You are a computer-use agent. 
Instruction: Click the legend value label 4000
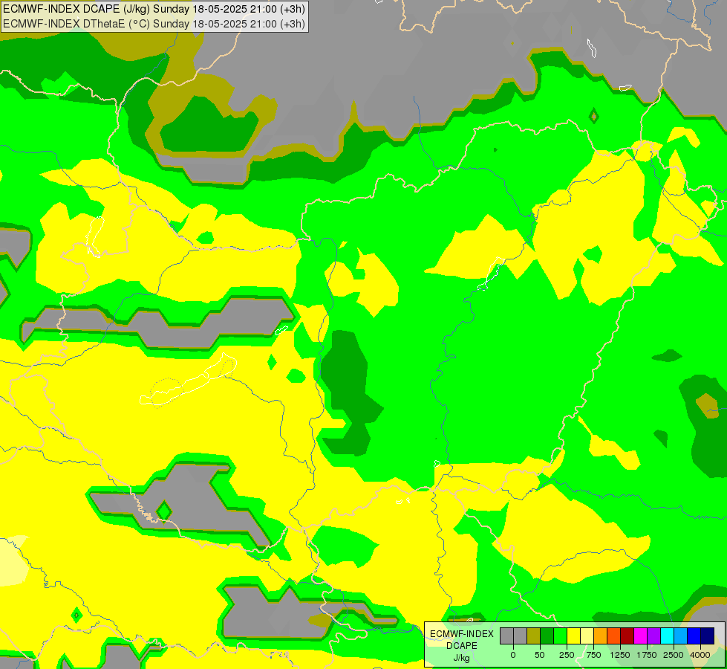pos(700,655)
